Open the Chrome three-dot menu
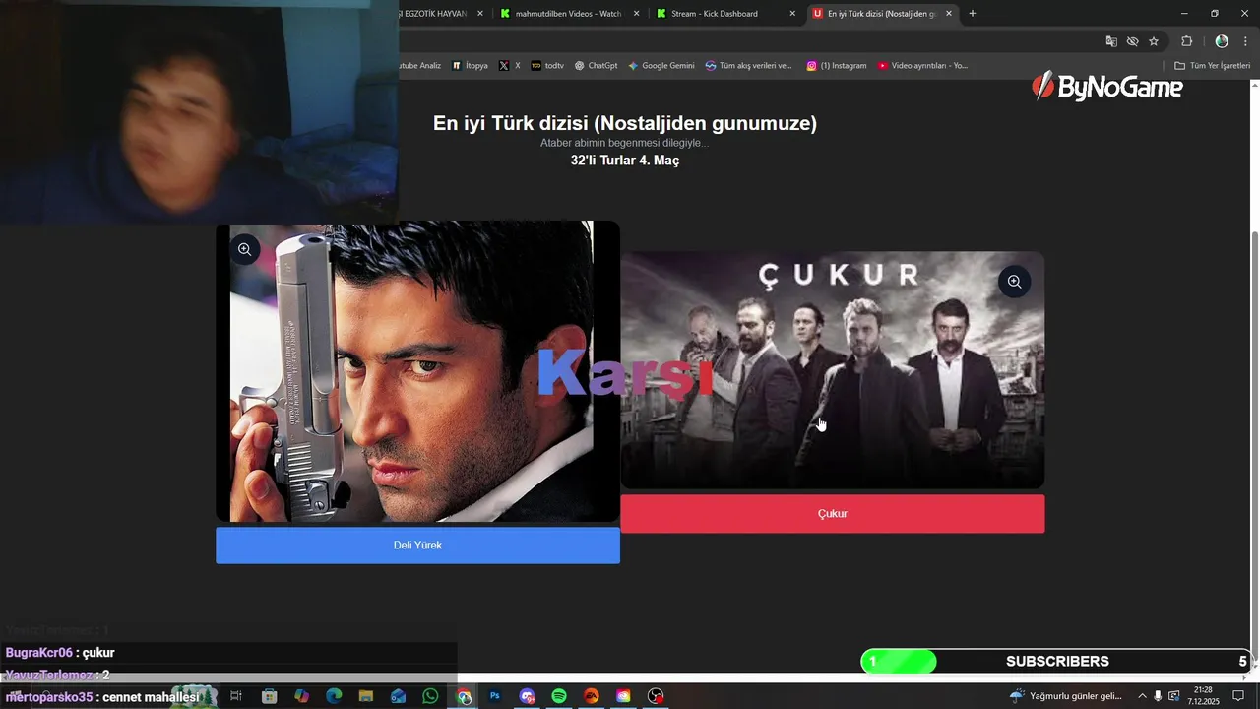The image size is (1260, 709). (x=1245, y=41)
